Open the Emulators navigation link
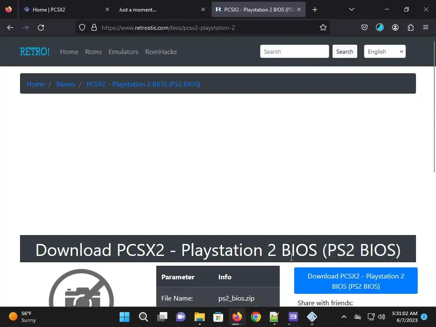 (x=123, y=52)
